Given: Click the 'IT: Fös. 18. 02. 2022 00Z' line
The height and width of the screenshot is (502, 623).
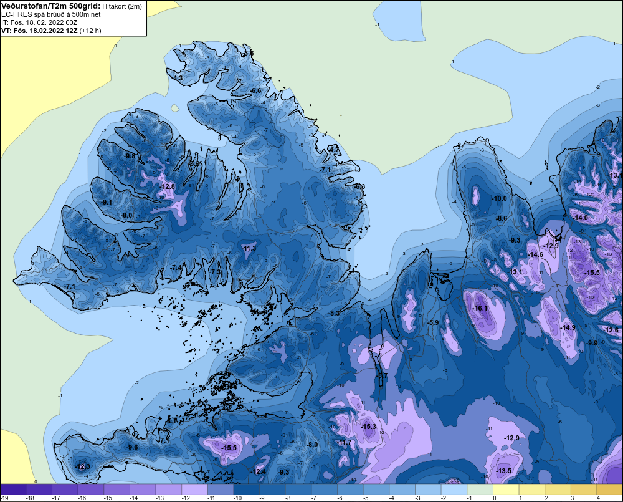Looking at the screenshot, I should click(39, 22).
